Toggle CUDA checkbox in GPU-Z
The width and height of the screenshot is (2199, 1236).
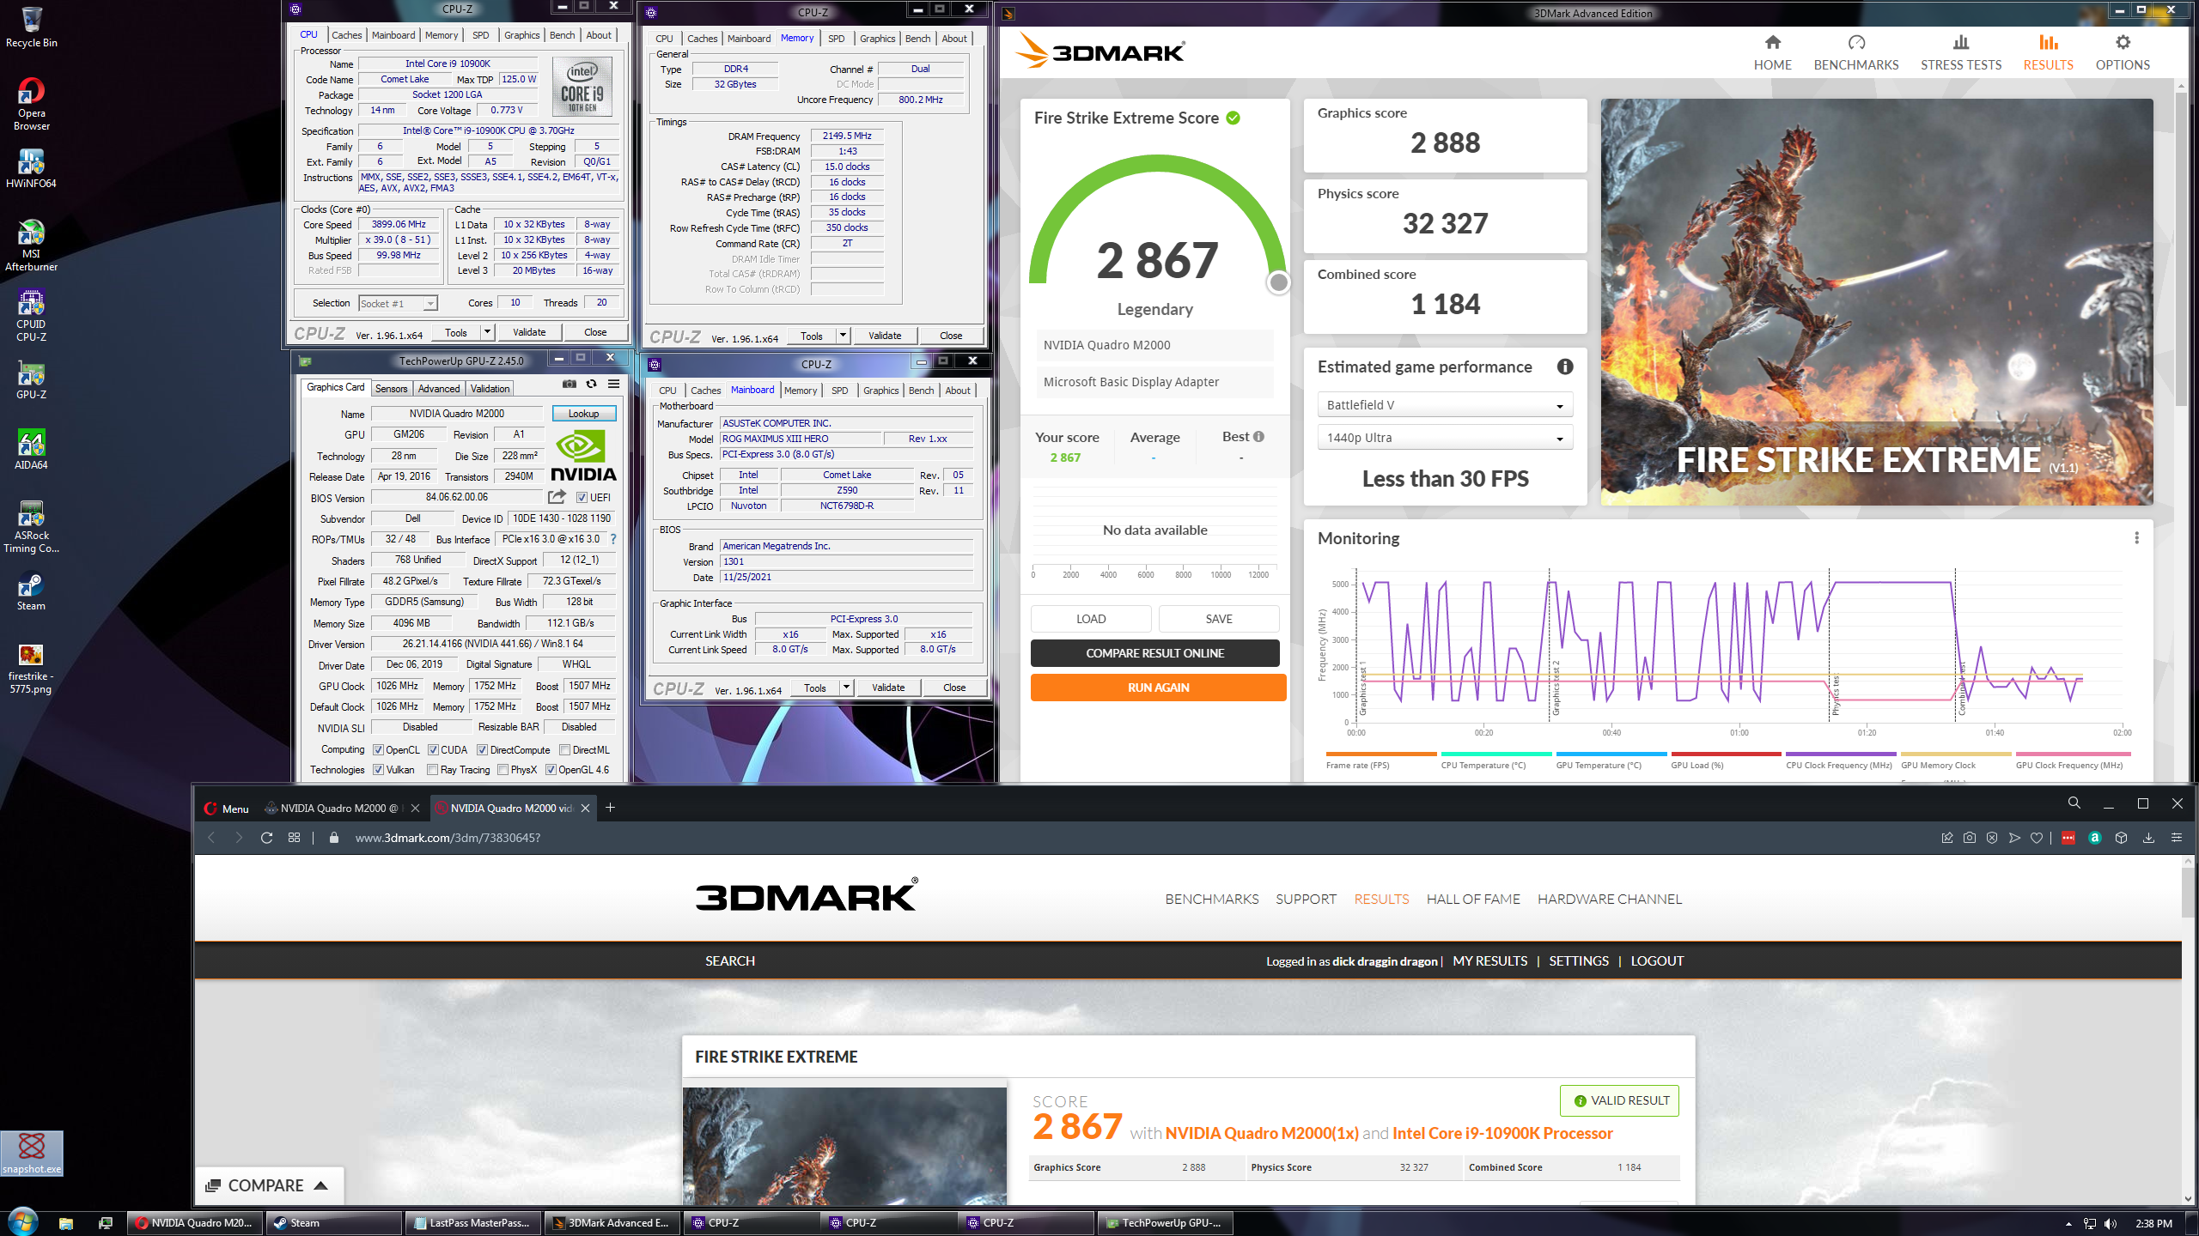[433, 750]
